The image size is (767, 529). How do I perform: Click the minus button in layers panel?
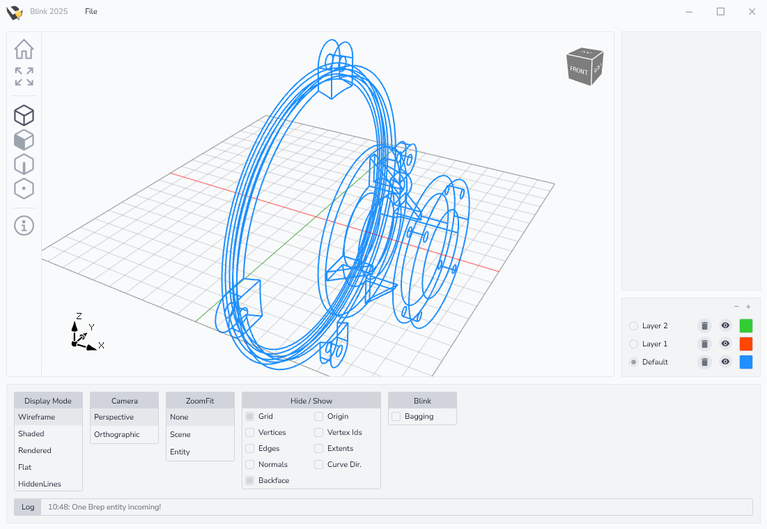point(736,307)
